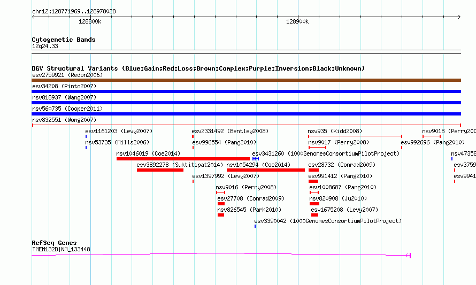The width and height of the screenshot is (476, 285).
Task: Click the red esv27708 Conrad2009 block
Action: [221, 204]
